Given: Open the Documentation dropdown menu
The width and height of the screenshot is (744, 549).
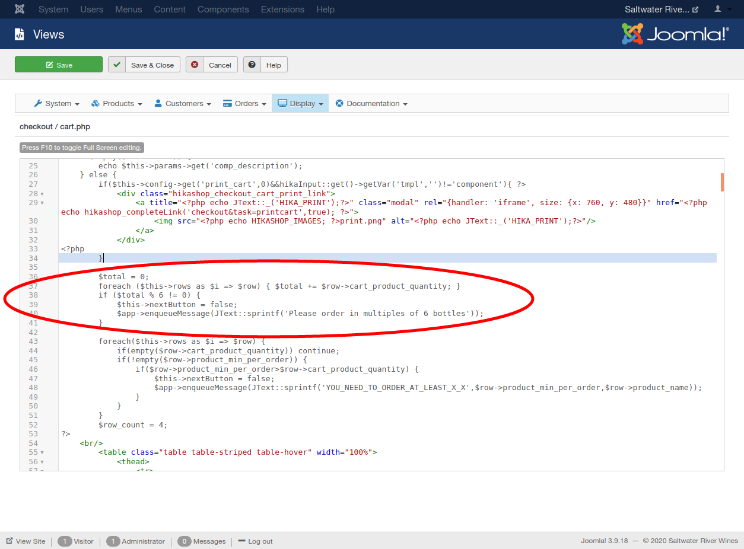Looking at the screenshot, I should pyautogui.click(x=371, y=104).
